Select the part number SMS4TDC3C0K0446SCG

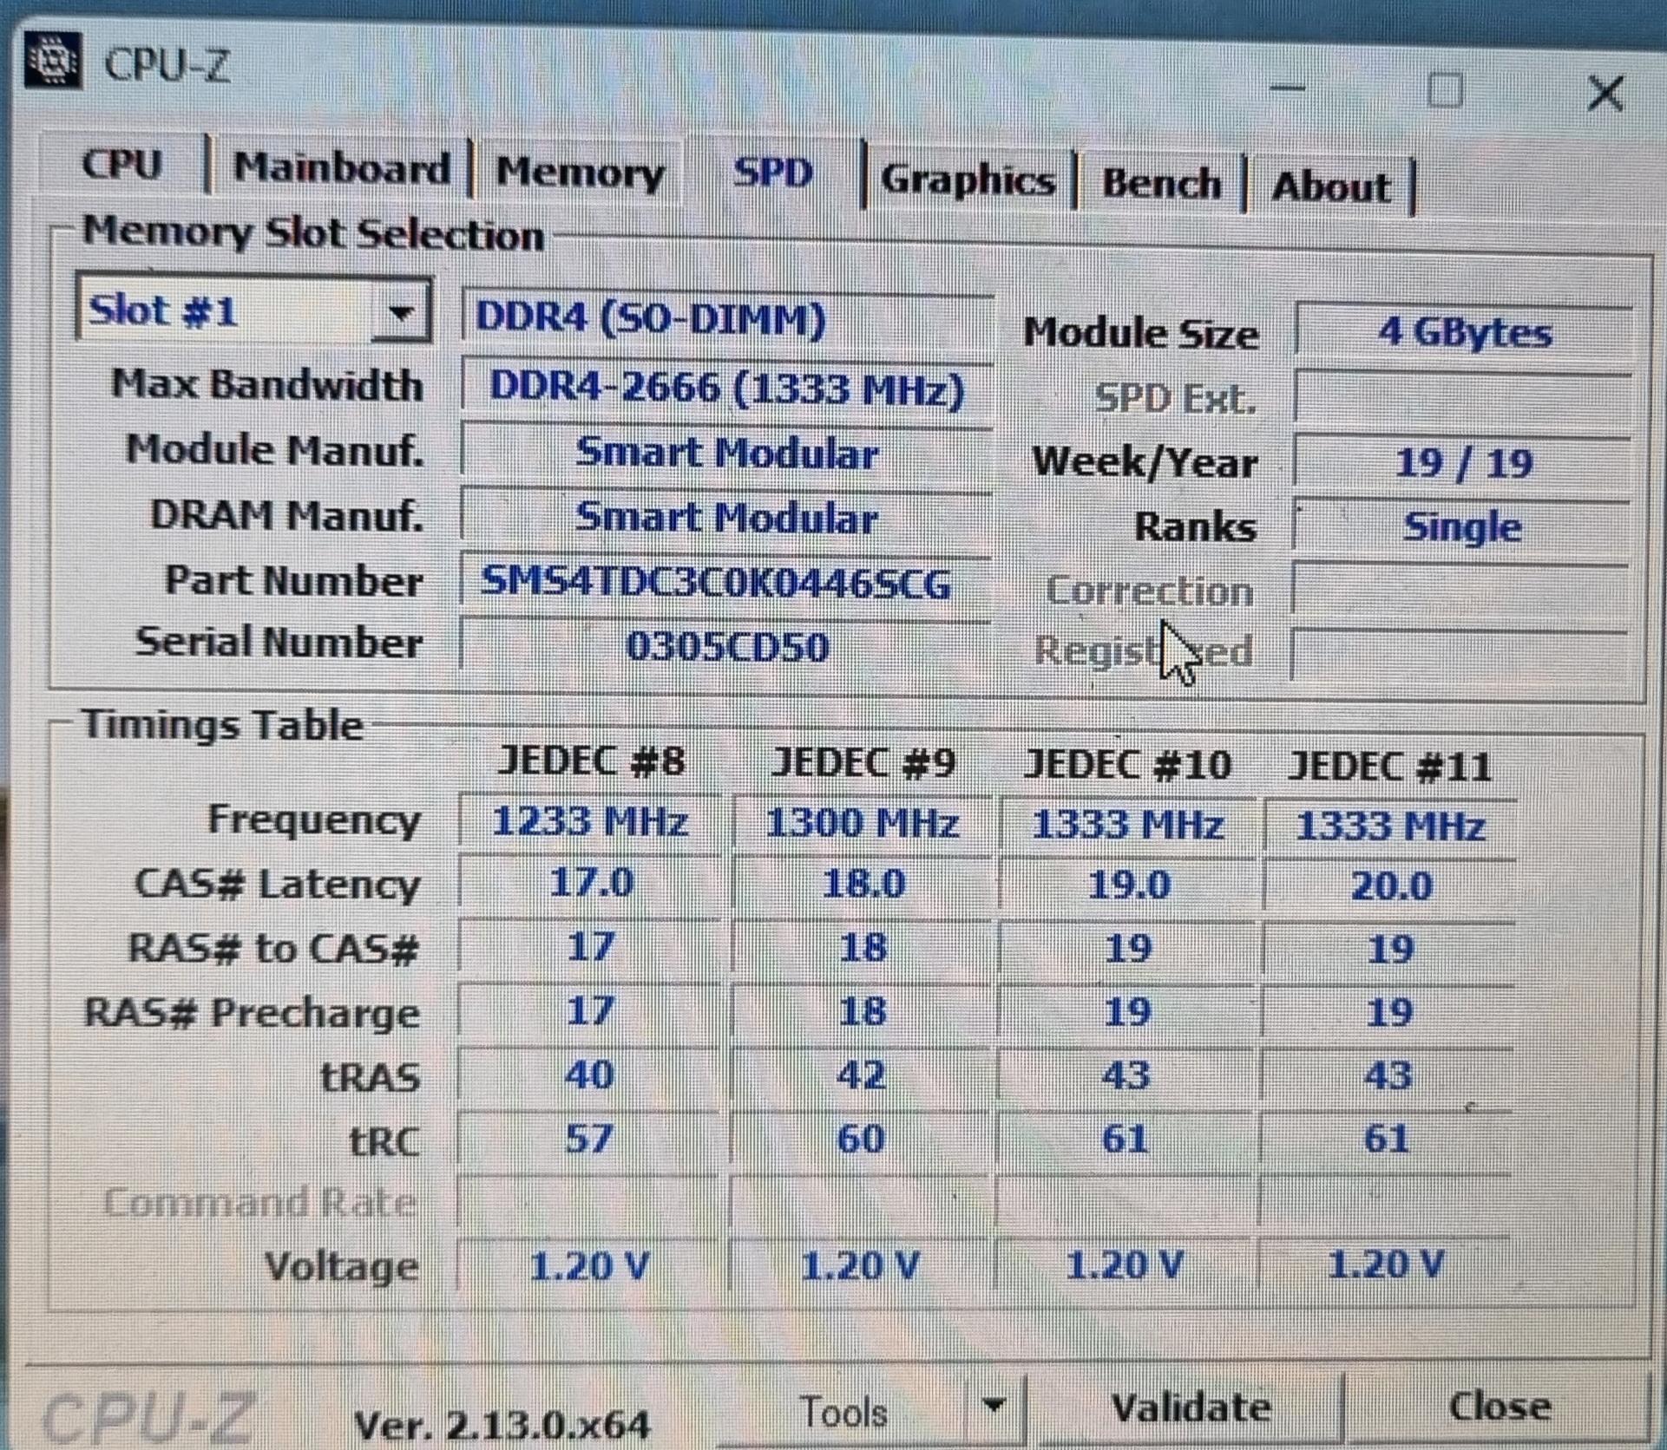[x=725, y=583]
